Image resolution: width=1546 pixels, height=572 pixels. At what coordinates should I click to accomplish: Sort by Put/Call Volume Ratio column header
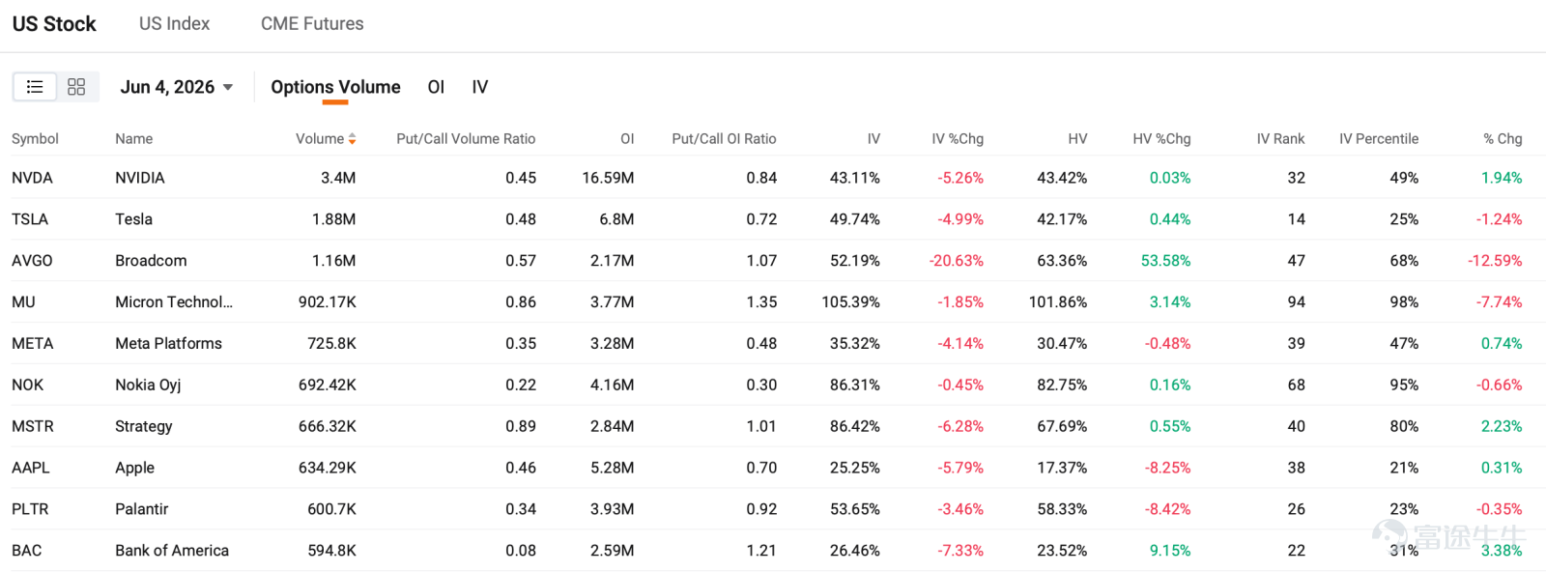click(x=466, y=139)
